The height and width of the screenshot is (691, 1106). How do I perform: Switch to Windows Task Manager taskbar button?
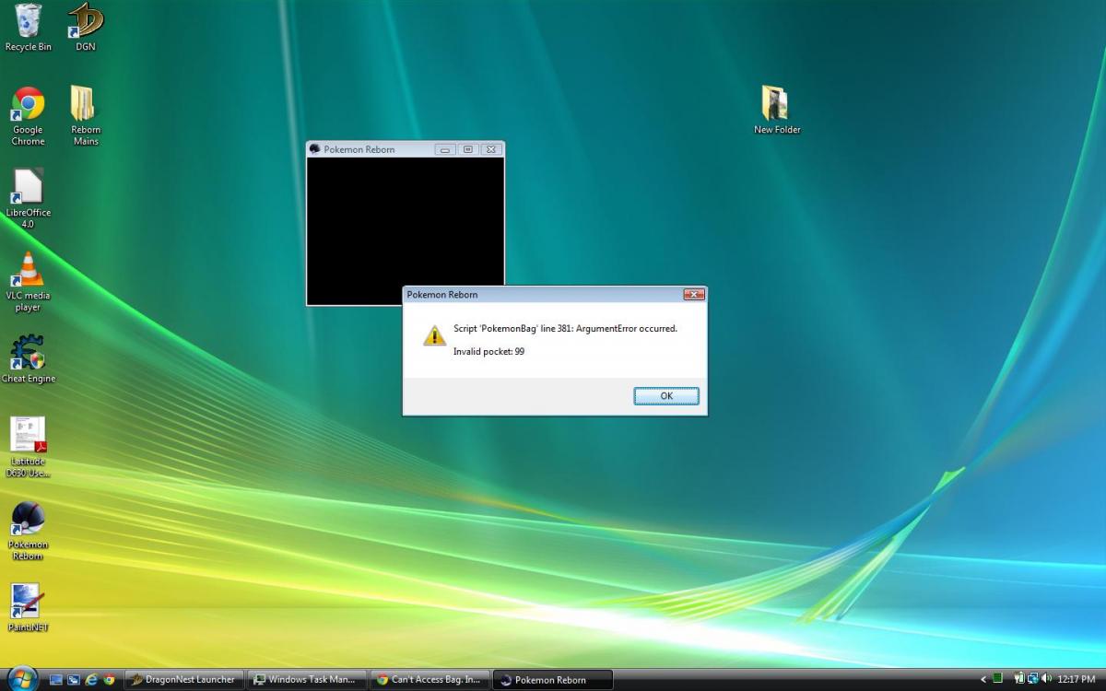click(x=307, y=680)
